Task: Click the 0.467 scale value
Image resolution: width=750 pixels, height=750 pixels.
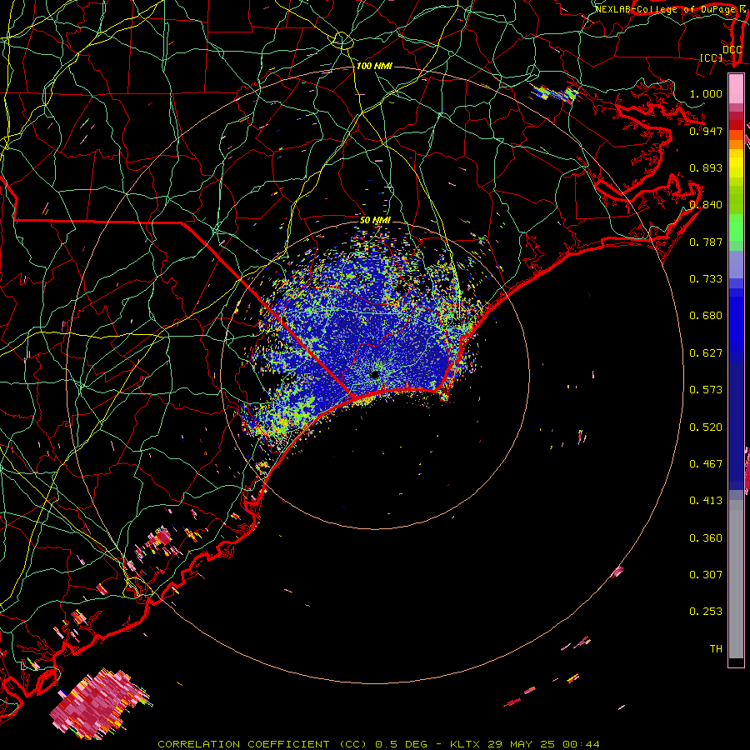Action: (706, 464)
